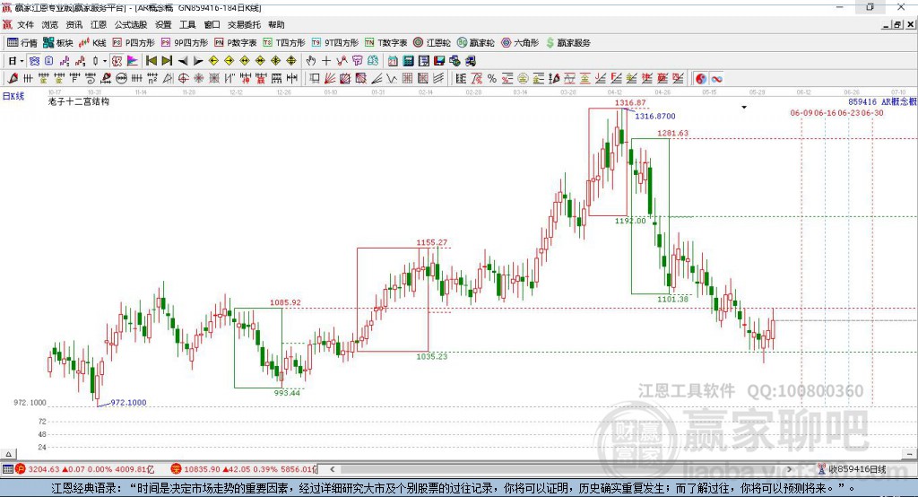
Task: Open 赢家服务 with the dollar icon
Action: (x=567, y=43)
